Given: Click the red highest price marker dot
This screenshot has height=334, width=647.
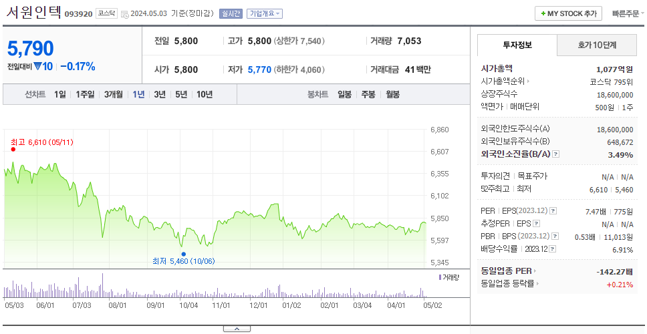Looking at the screenshot, I should [x=13, y=149].
